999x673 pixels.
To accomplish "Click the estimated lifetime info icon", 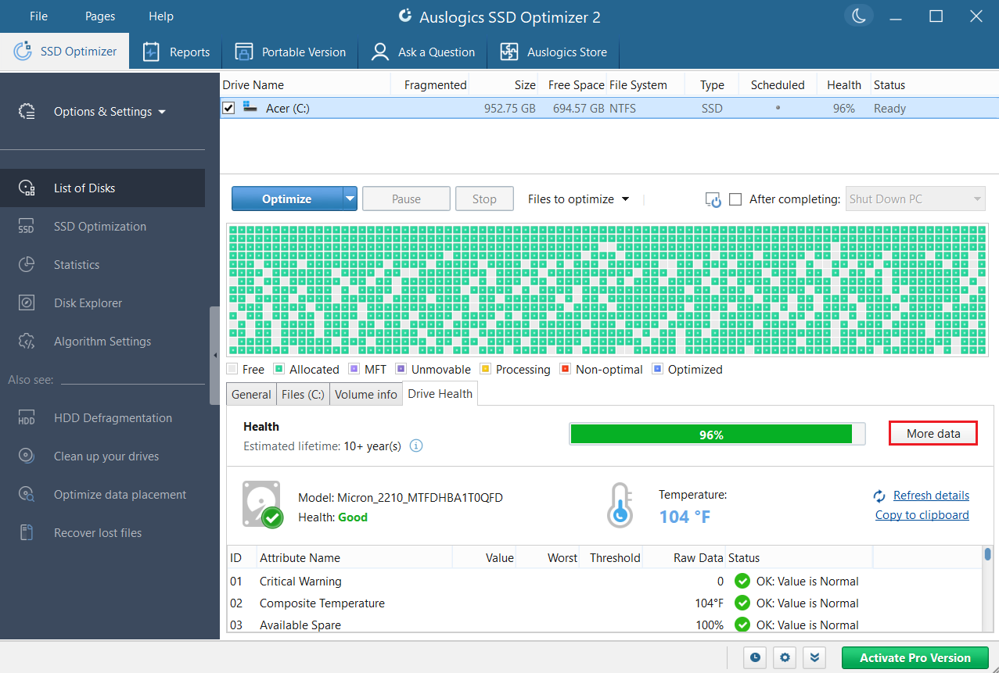I will [416, 446].
